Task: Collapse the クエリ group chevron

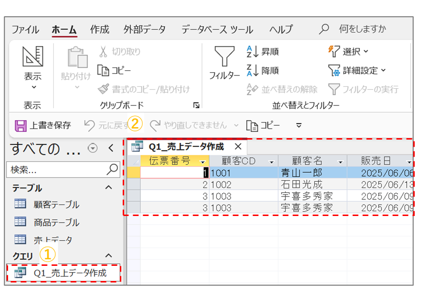Action: 108,256
